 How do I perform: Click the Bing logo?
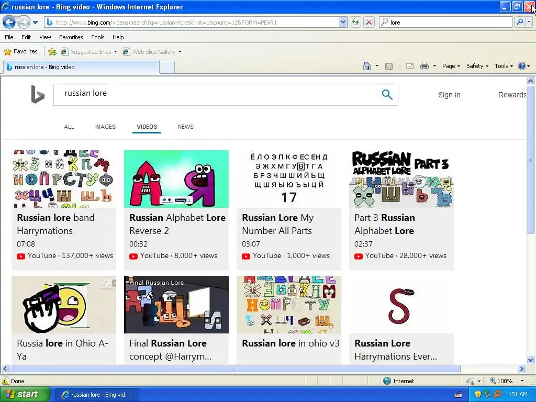[x=38, y=94]
